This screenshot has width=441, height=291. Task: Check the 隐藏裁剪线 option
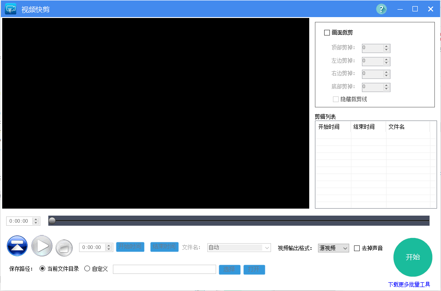[336, 99]
